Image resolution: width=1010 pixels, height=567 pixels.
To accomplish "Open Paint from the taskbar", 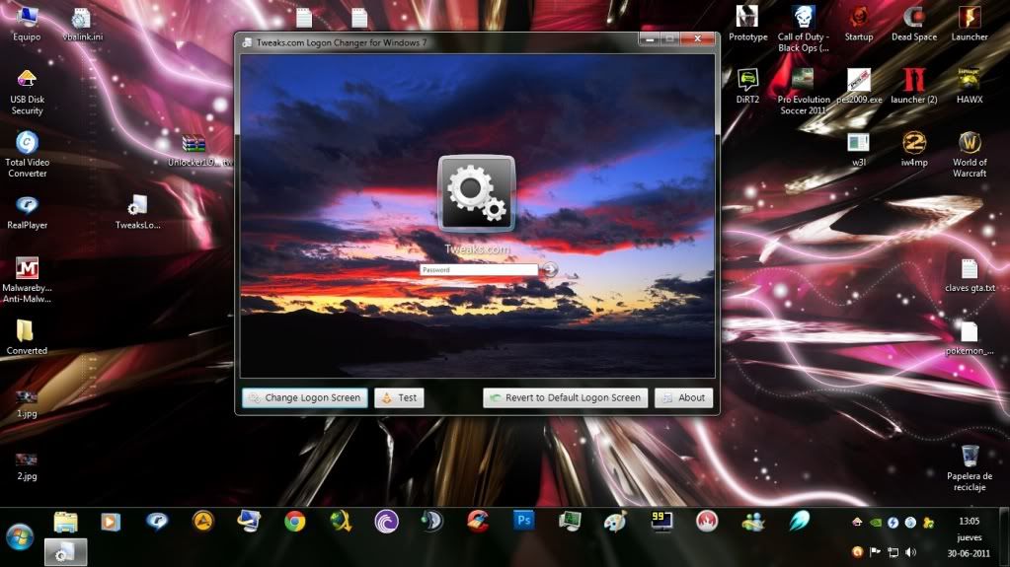I will [x=615, y=522].
